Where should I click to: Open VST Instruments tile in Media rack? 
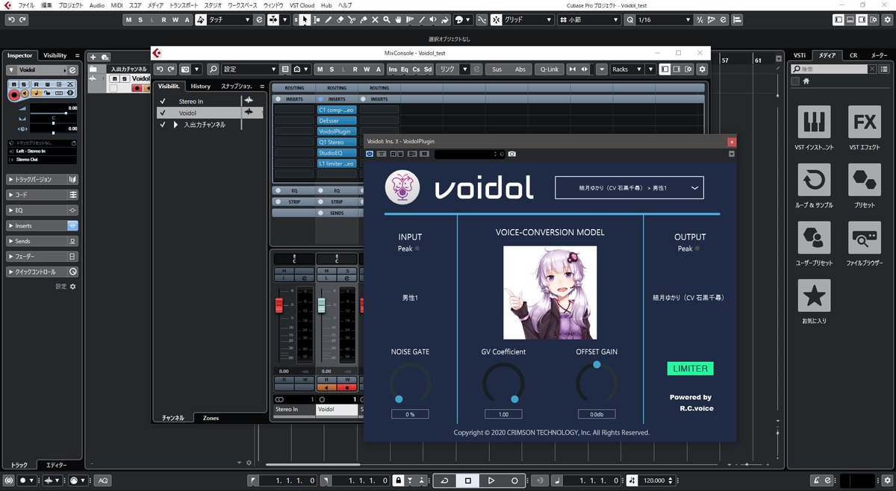(814, 122)
